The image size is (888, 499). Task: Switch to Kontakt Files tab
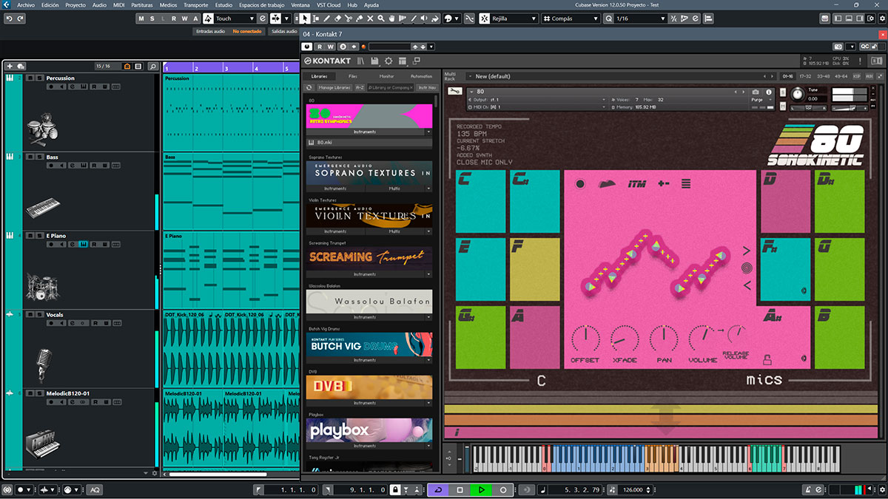(353, 76)
